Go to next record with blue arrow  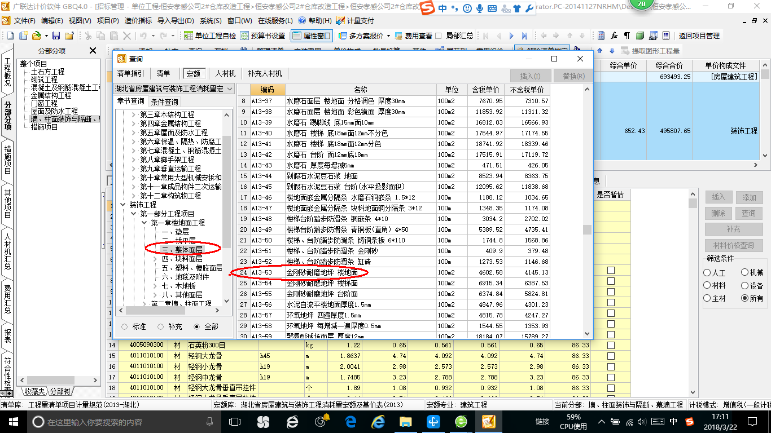click(512, 36)
